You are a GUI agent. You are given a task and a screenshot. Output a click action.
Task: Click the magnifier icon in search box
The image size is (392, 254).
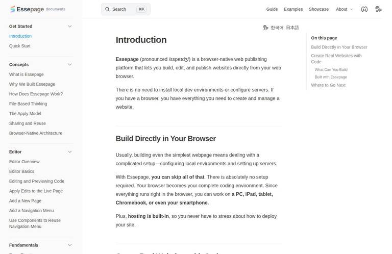(x=107, y=9)
